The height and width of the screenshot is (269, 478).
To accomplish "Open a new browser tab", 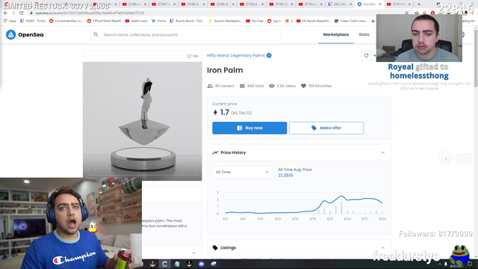I will coord(418,4).
